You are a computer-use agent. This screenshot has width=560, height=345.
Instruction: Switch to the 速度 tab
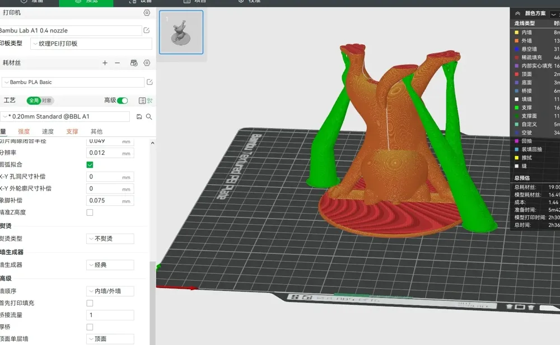[x=48, y=131]
